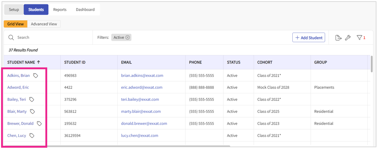This screenshot has width=378, height=148.
Task: Remove the Active filter chip
Action: point(127,37)
